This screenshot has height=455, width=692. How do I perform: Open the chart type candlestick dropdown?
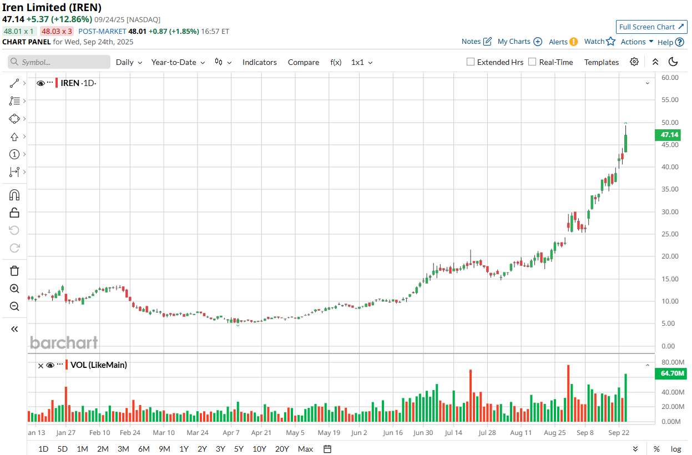(x=223, y=62)
